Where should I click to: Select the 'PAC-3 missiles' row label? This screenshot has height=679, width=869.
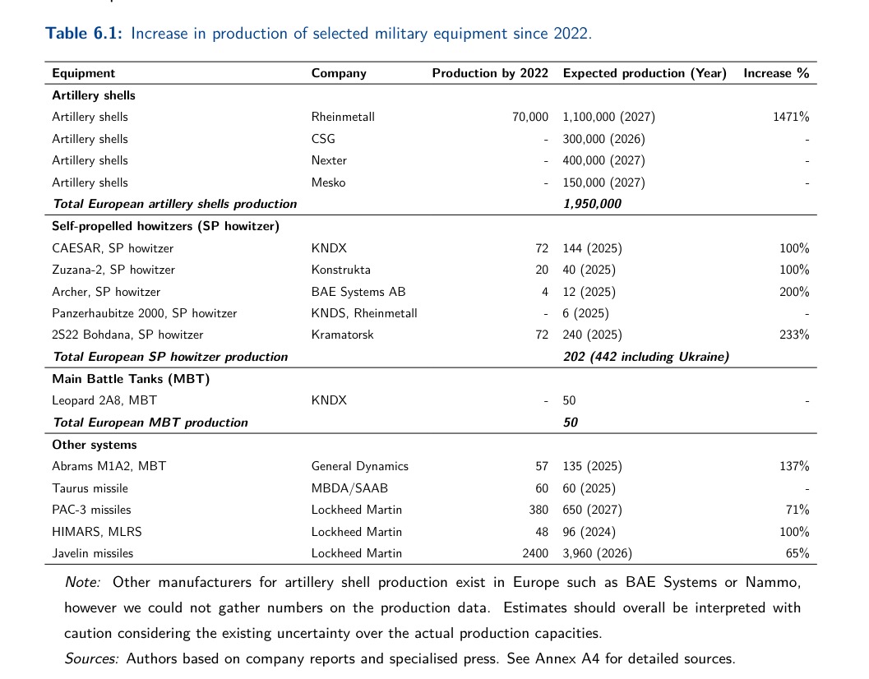91,510
